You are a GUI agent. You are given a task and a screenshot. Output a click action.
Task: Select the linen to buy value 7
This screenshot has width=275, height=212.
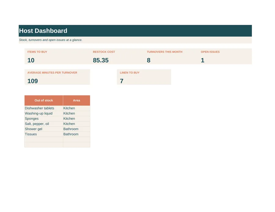point(122,81)
